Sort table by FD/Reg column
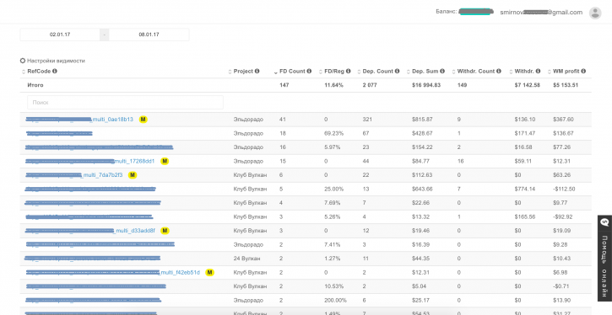The image size is (612, 315). tap(321, 72)
